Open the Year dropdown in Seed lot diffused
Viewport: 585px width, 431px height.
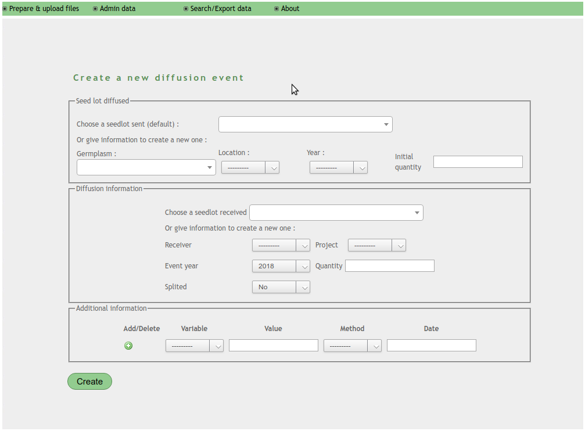(x=338, y=167)
